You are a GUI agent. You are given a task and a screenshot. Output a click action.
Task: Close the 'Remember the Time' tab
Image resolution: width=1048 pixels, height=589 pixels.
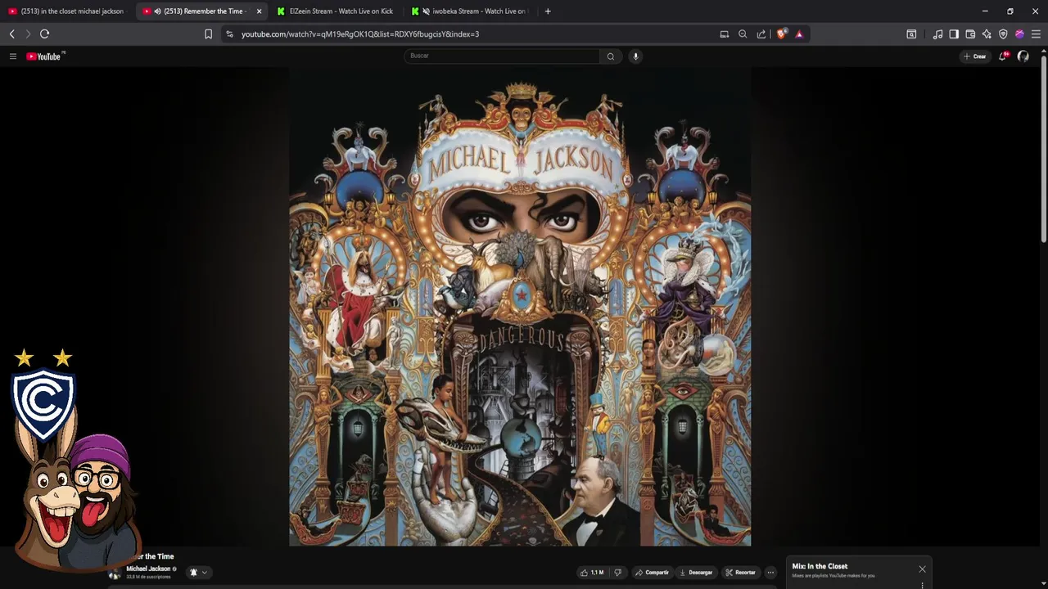(x=259, y=11)
